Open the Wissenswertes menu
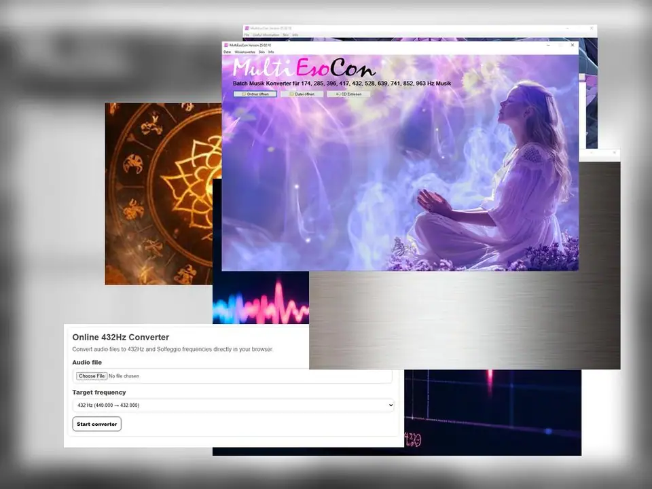The height and width of the screenshot is (489, 652). [244, 52]
